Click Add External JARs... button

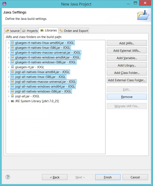127,51
